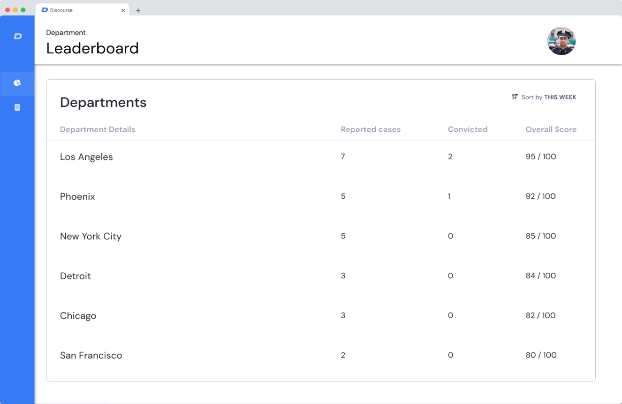This screenshot has width=622, height=404.
Task: Close the Discourse browser tab
Action: 123,10
